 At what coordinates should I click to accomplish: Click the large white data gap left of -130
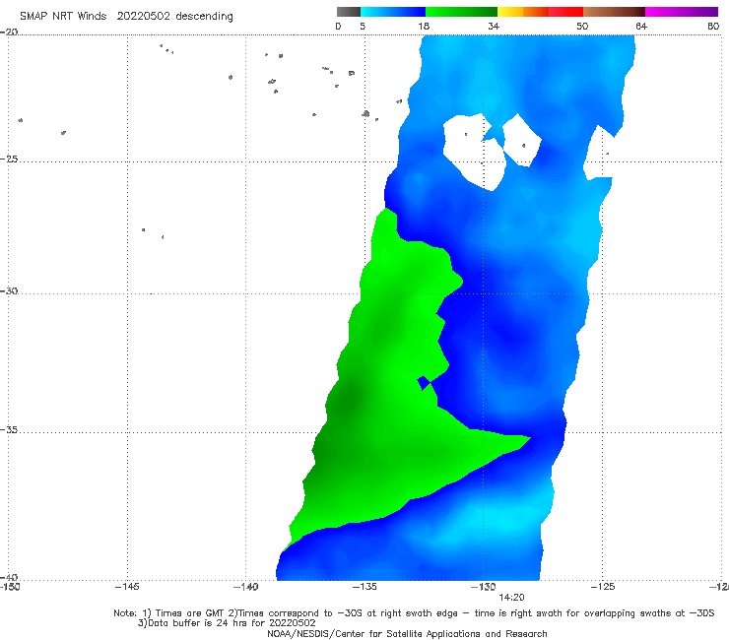point(474,154)
